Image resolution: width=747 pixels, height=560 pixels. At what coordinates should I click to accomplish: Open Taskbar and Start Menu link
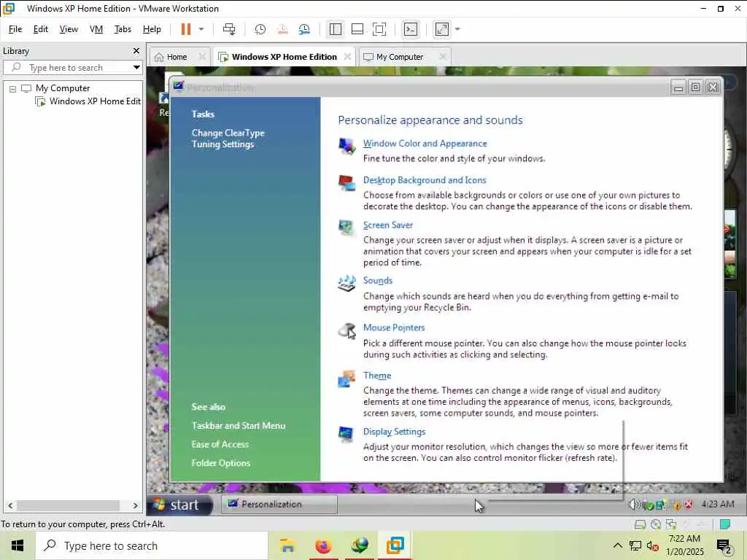(239, 426)
